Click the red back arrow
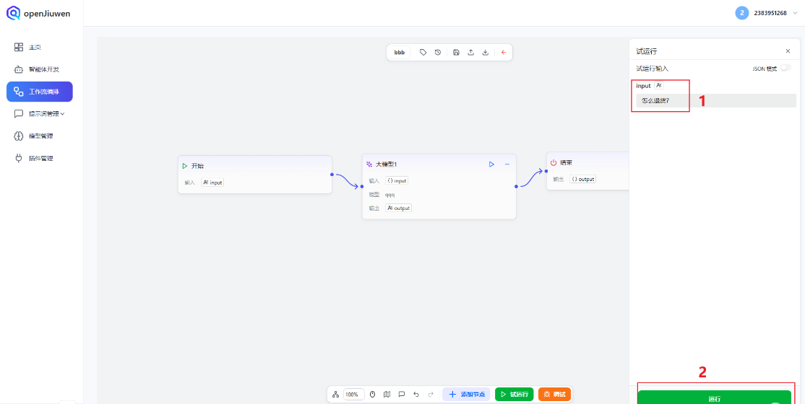This screenshot has width=805, height=404. 504,52
